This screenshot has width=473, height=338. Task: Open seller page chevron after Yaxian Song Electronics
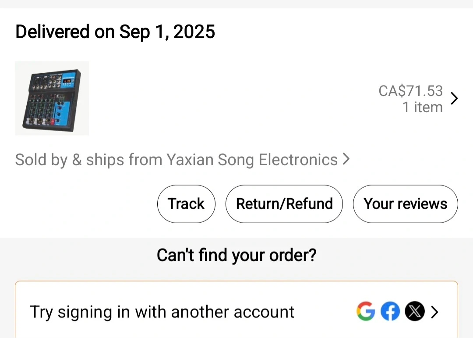coord(346,159)
